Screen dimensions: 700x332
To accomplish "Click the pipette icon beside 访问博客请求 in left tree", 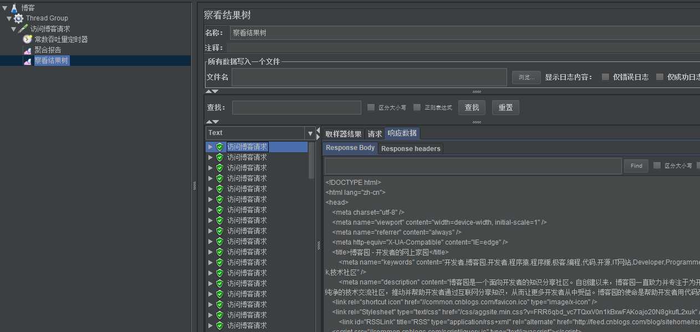I will [x=23, y=29].
